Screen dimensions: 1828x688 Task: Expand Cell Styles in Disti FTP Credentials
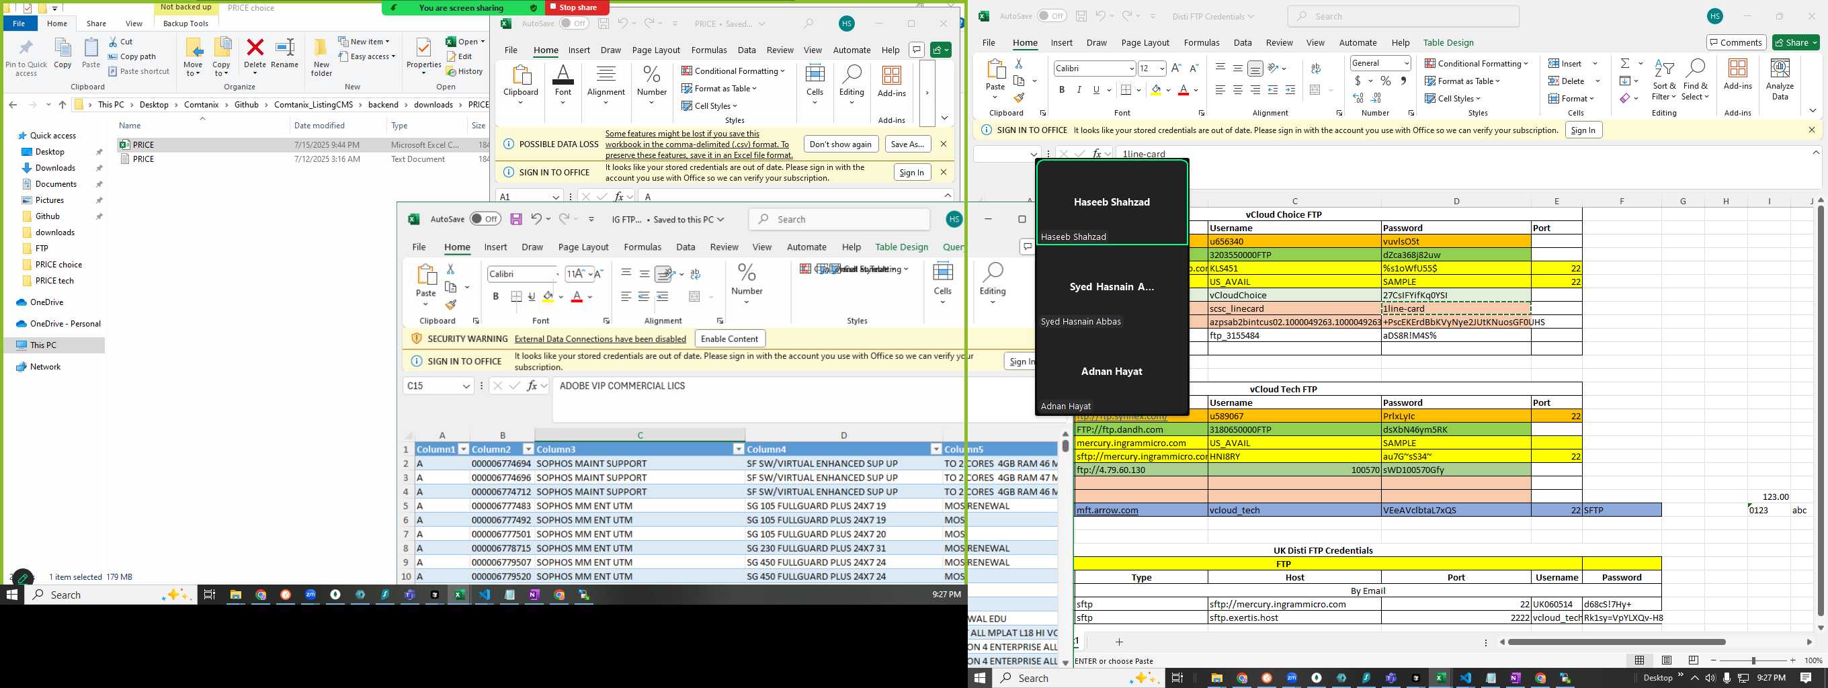coord(1452,98)
